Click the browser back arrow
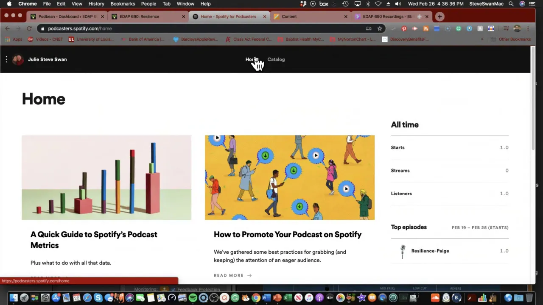The image size is (543, 305). coord(7,28)
